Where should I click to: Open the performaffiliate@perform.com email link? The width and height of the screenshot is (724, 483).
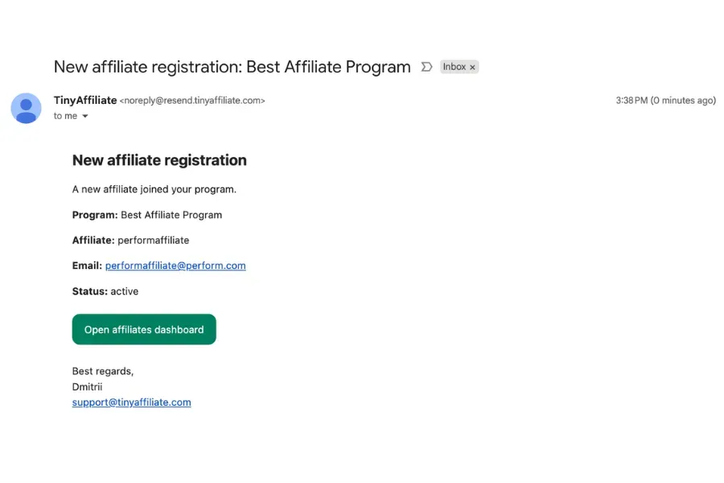[175, 266]
